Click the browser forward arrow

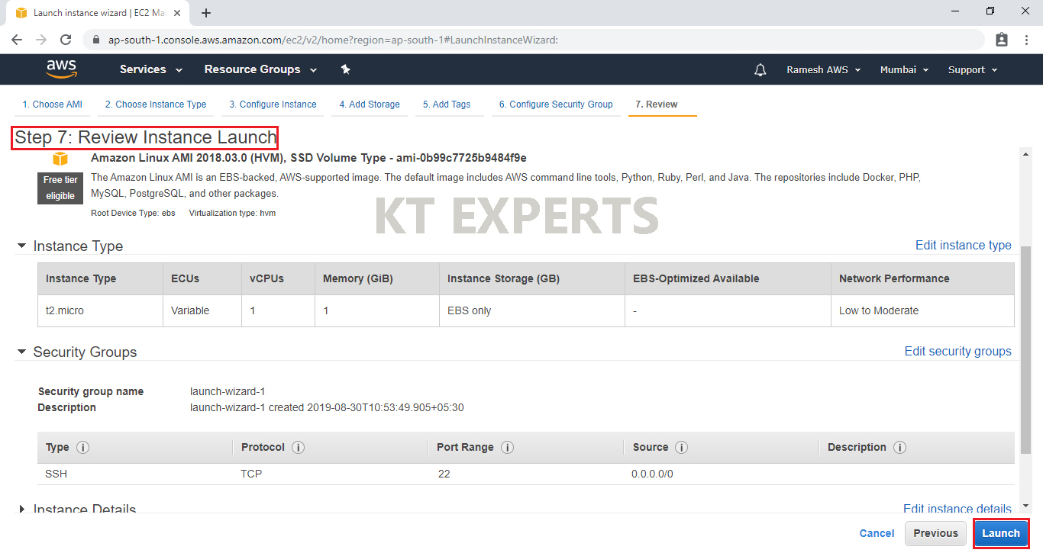point(41,40)
